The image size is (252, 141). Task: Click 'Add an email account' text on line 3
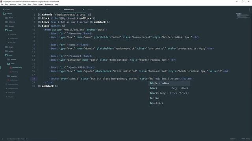pyautogui.click(x=75, y=22)
